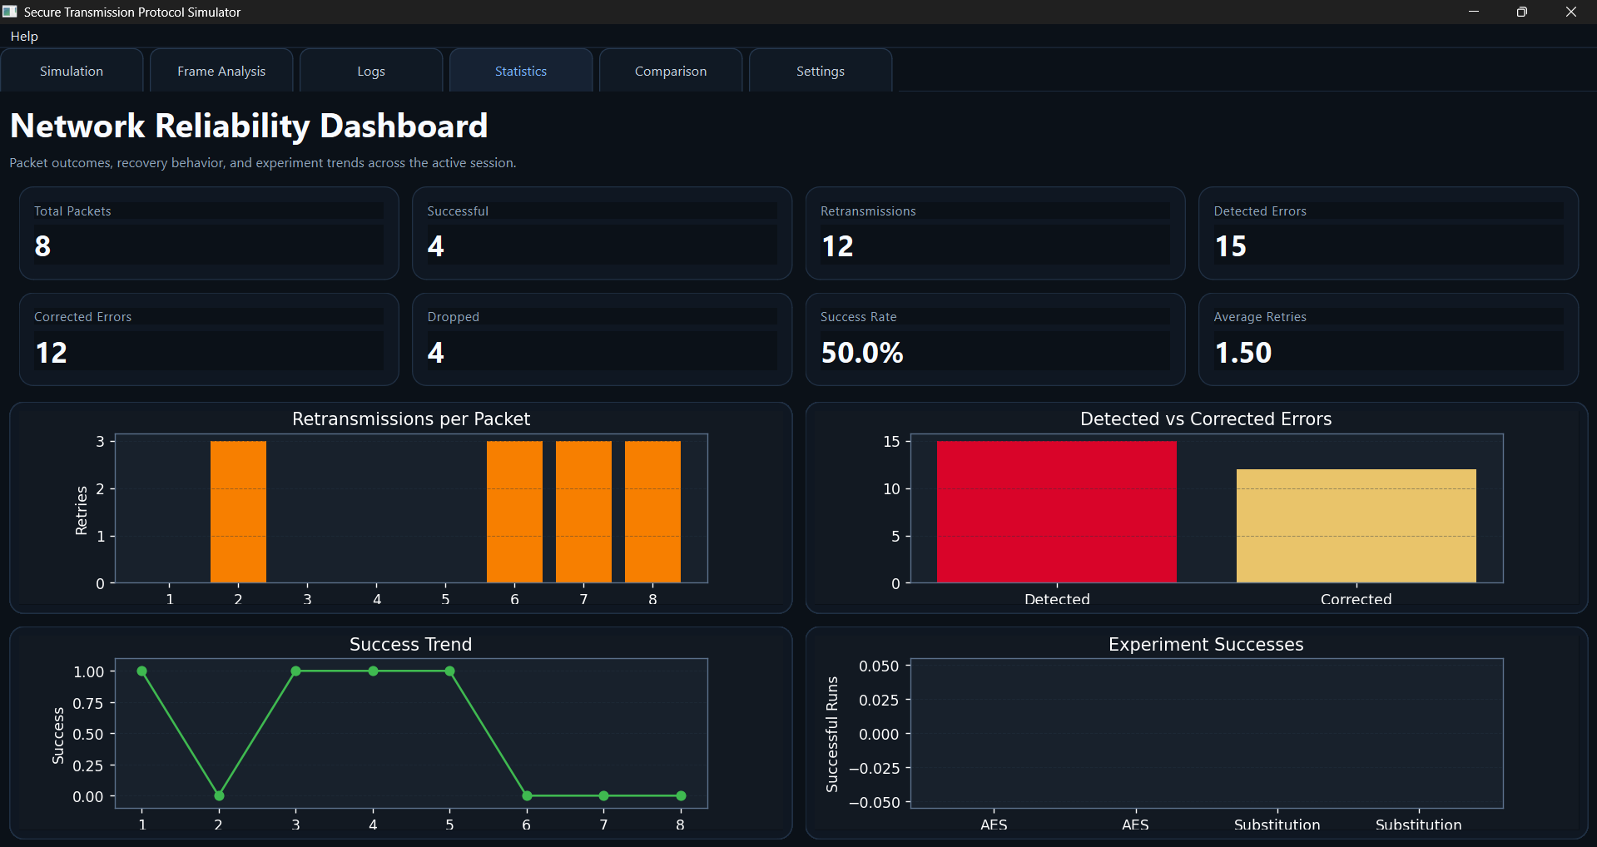Viewport: 1597px width, 847px height.
Task: Click the Success Trend point at packet 6
Action: 527,796
